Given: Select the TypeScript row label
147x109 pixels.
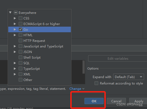Looking at the screenshot, I should click(32, 69).
